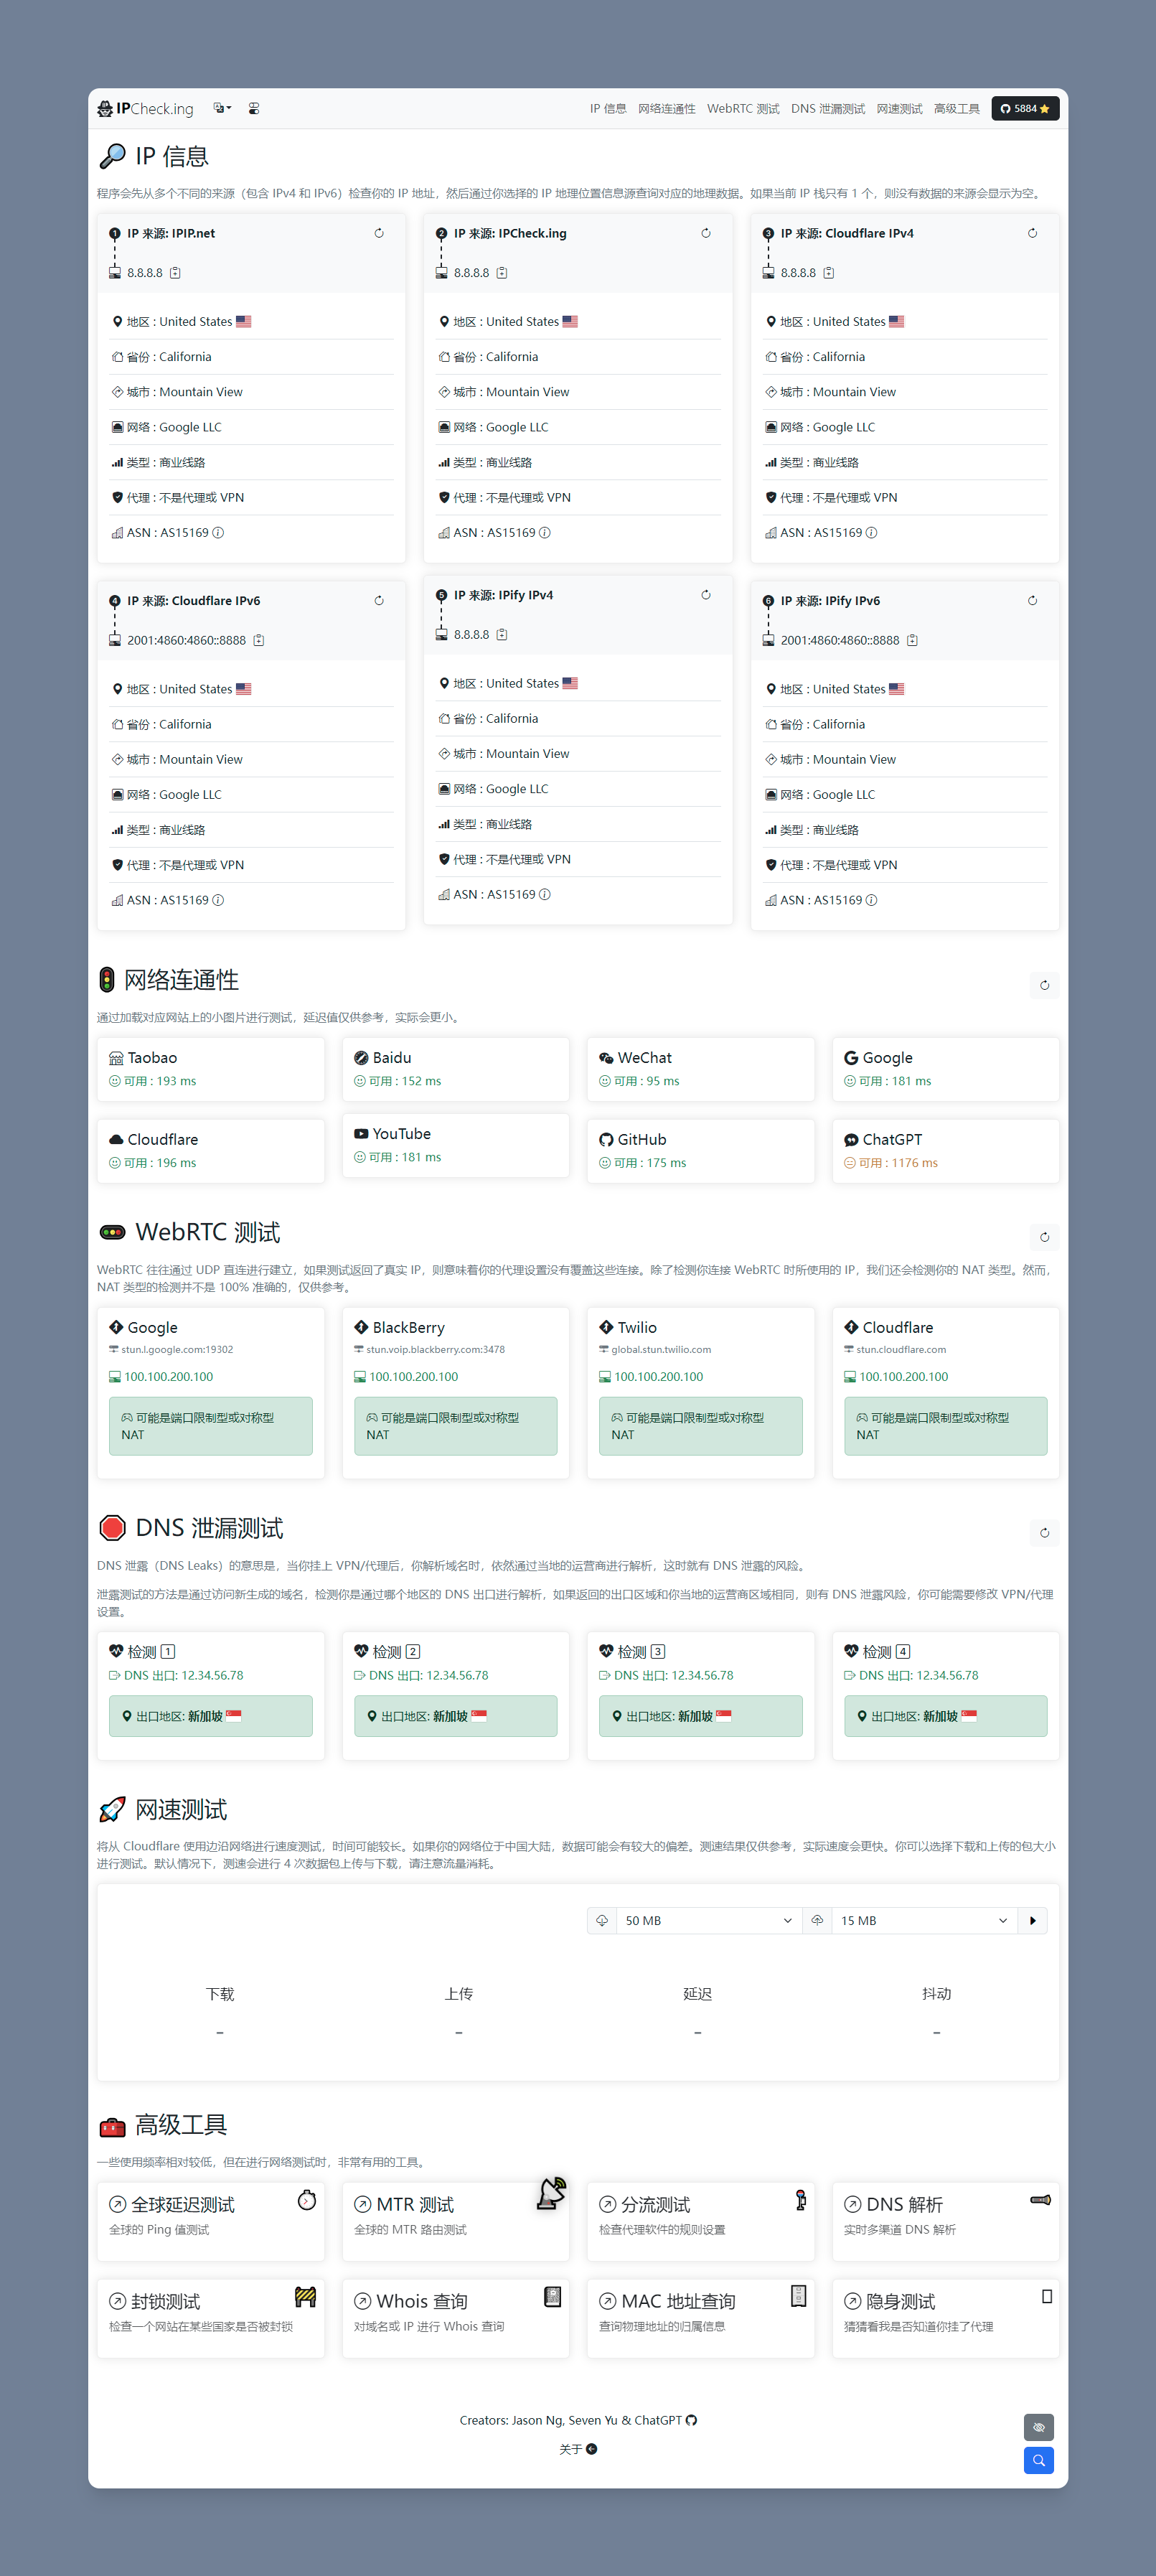Start the speed test with play button
1156x2576 pixels.
pyautogui.click(x=1033, y=1921)
